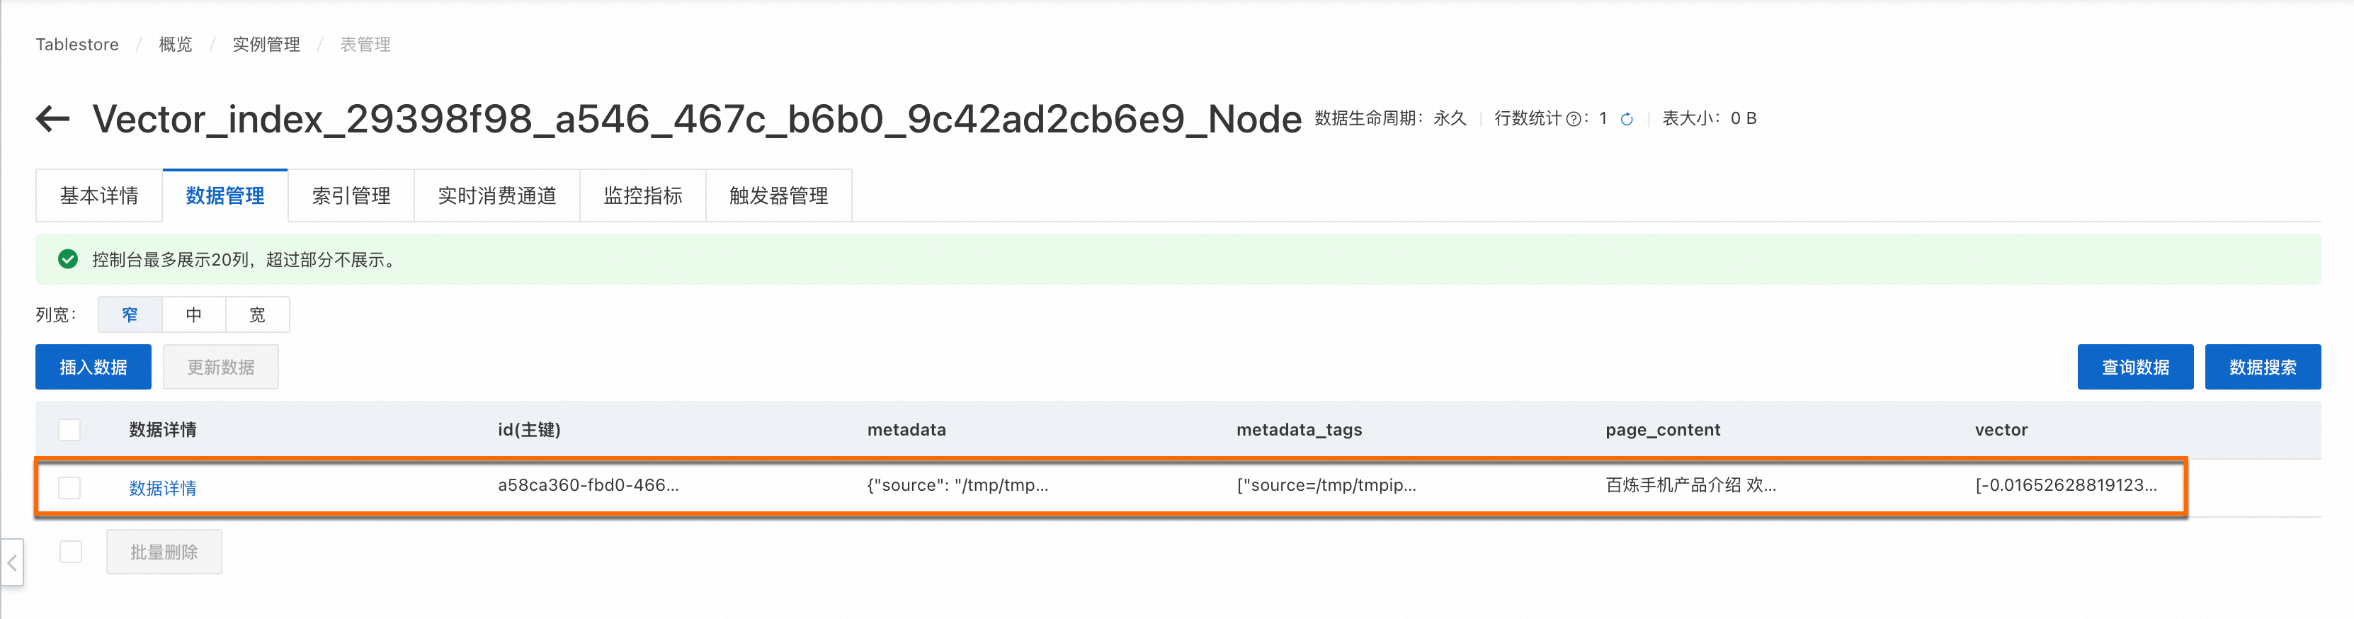
Task: Click the green success check icon
Action: coord(67,260)
